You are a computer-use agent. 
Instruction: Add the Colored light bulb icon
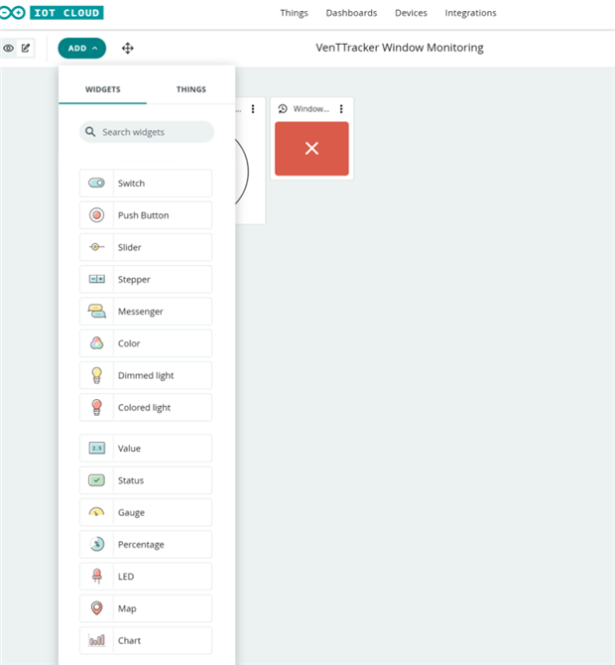click(x=96, y=408)
